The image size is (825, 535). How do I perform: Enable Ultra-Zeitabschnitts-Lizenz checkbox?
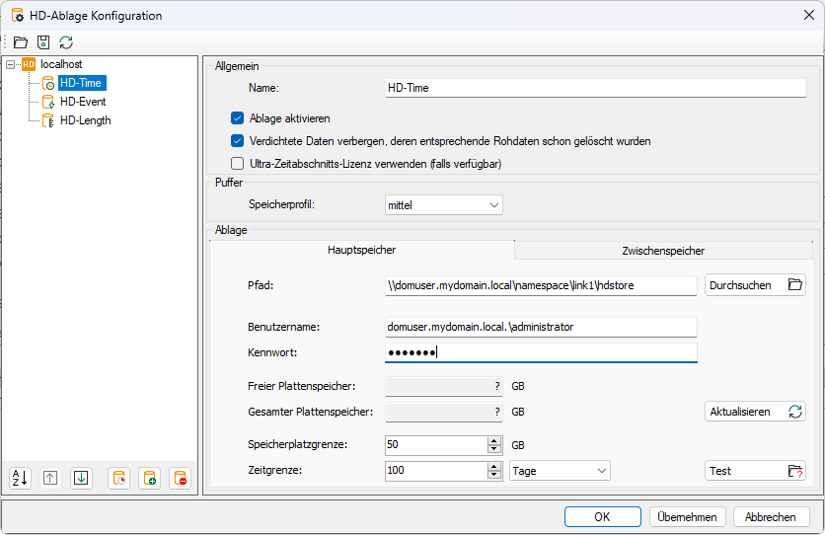point(237,164)
